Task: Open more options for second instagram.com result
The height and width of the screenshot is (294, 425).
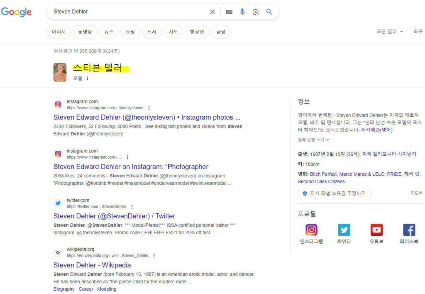Action: [x=127, y=157]
